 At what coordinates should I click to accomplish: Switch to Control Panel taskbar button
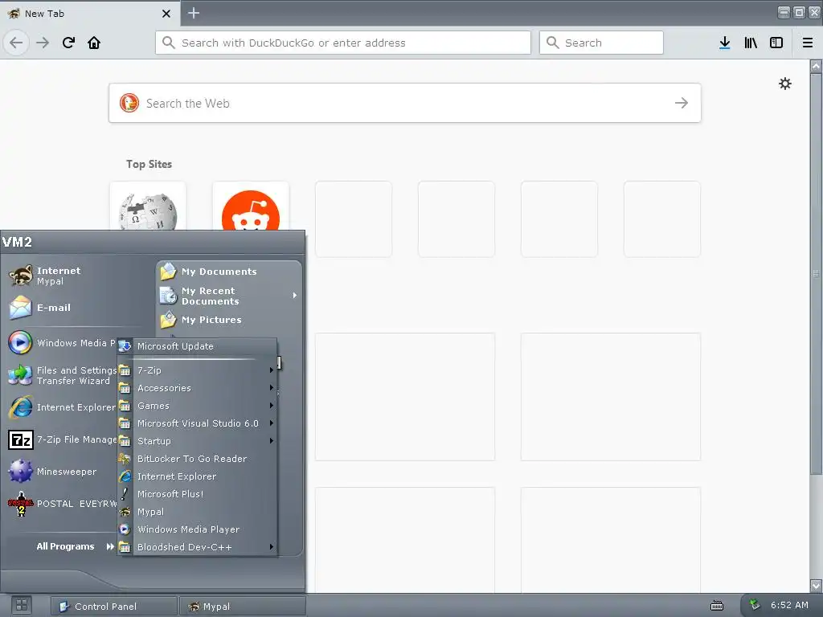(x=114, y=606)
